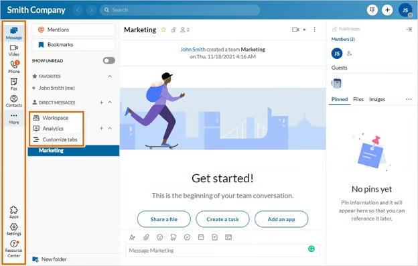Click the lock icon beside Marketing
418x266 pixels.
(x=173, y=30)
